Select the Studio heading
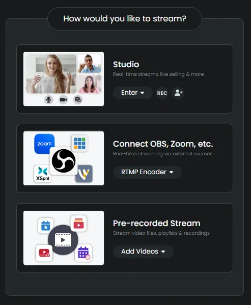 coord(126,64)
